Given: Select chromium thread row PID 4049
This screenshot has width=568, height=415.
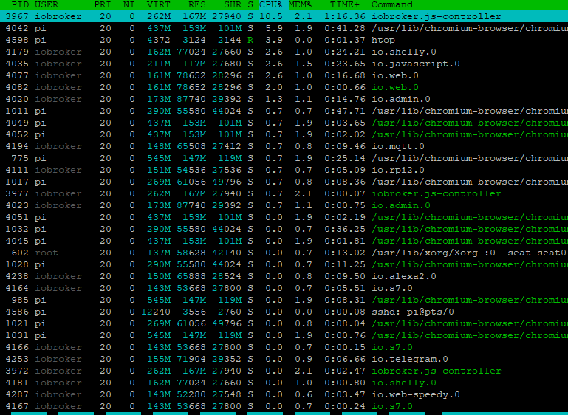Looking at the screenshot, I should pyautogui.click(x=284, y=123).
